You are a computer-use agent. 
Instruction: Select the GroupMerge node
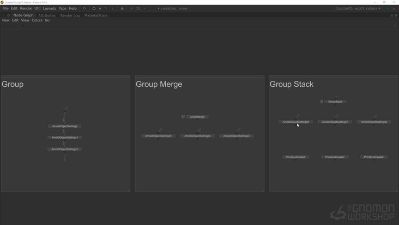tap(197, 117)
